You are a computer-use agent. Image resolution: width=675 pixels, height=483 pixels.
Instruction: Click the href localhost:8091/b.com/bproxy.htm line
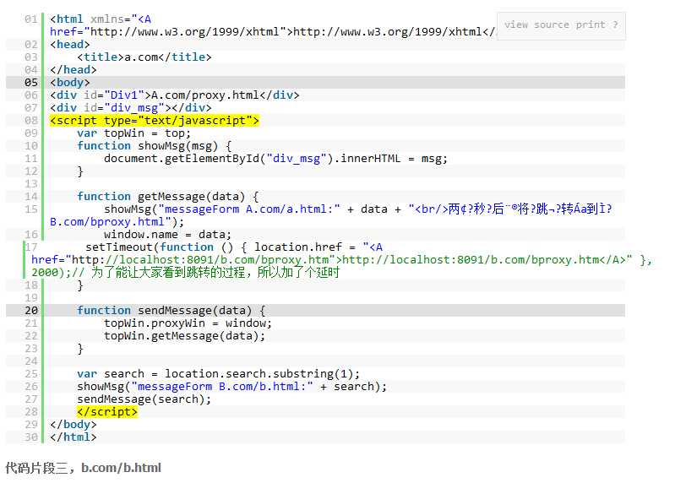342,260
